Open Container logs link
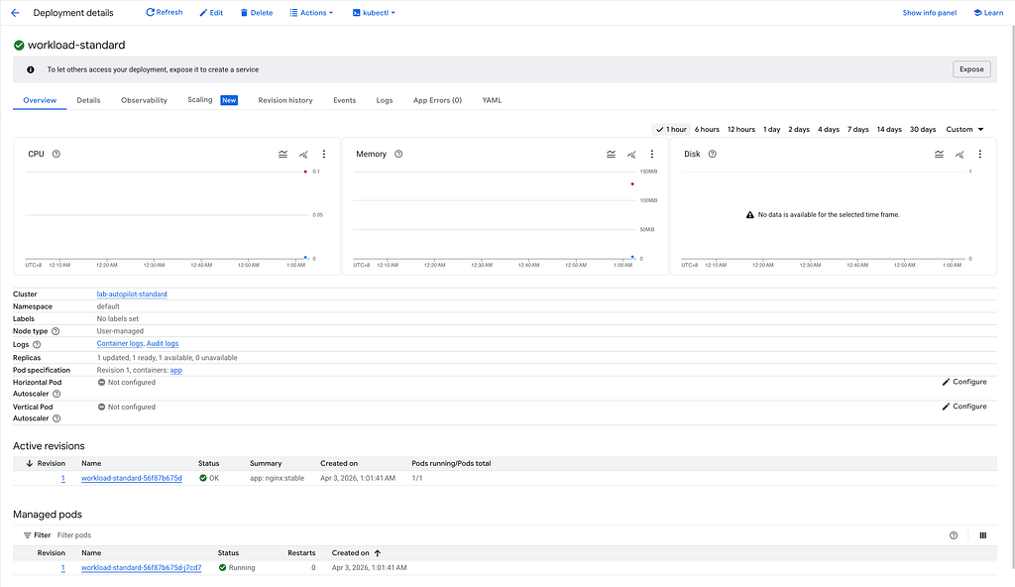Image resolution: width=1015 pixels, height=587 pixels. click(120, 344)
